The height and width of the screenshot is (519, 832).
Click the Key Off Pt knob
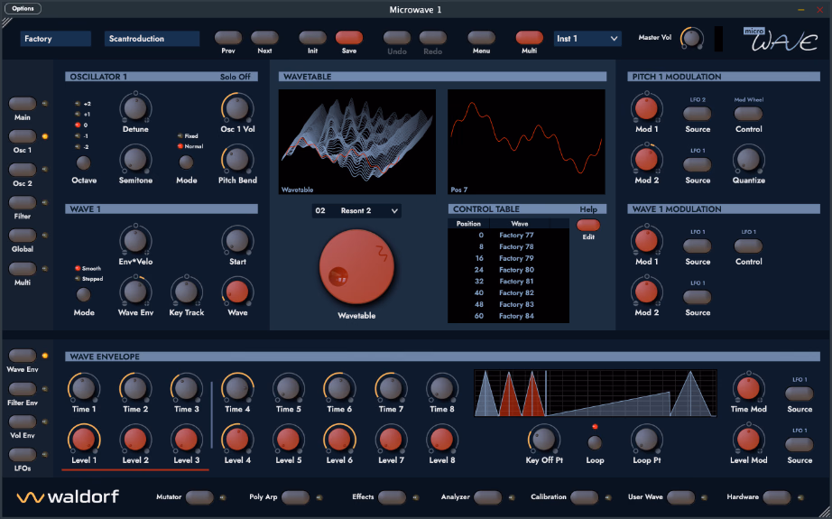coord(544,440)
